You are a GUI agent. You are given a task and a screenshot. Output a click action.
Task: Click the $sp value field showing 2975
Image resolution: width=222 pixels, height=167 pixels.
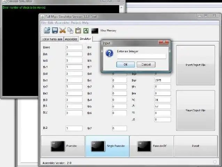point(162,80)
